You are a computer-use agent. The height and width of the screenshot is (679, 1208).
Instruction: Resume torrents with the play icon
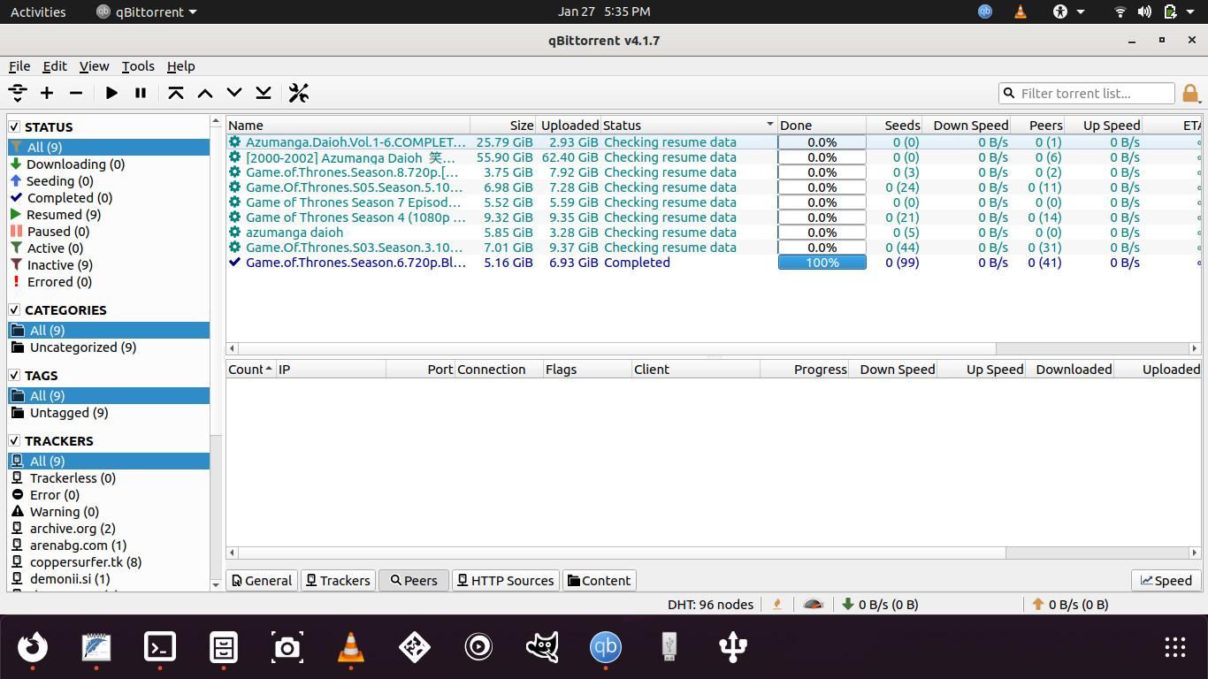coord(111,93)
